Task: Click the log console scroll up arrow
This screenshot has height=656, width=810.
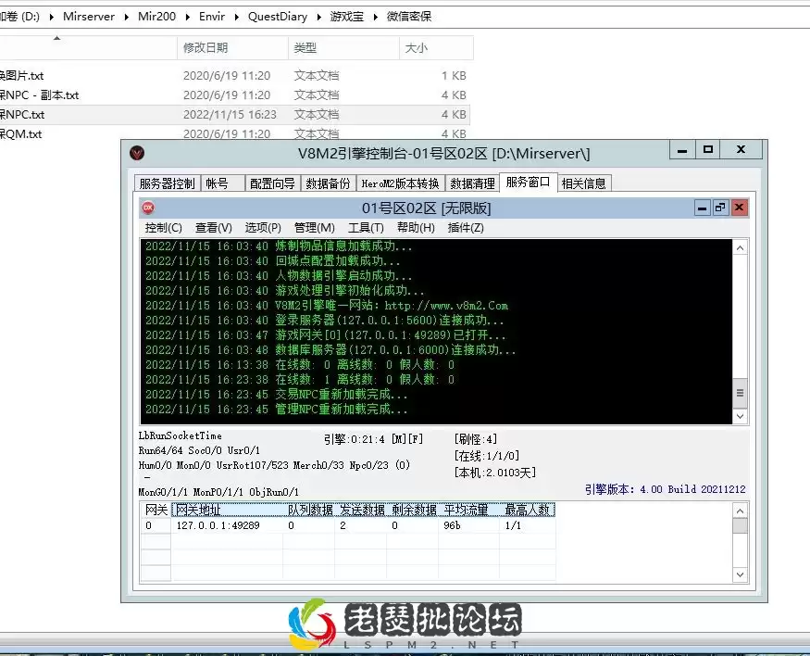Action: 741,248
